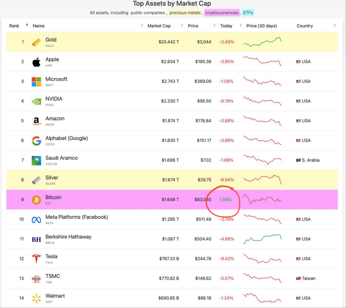Click the Bitcoin logo icon

pyautogui.click(x=36, y=200)
